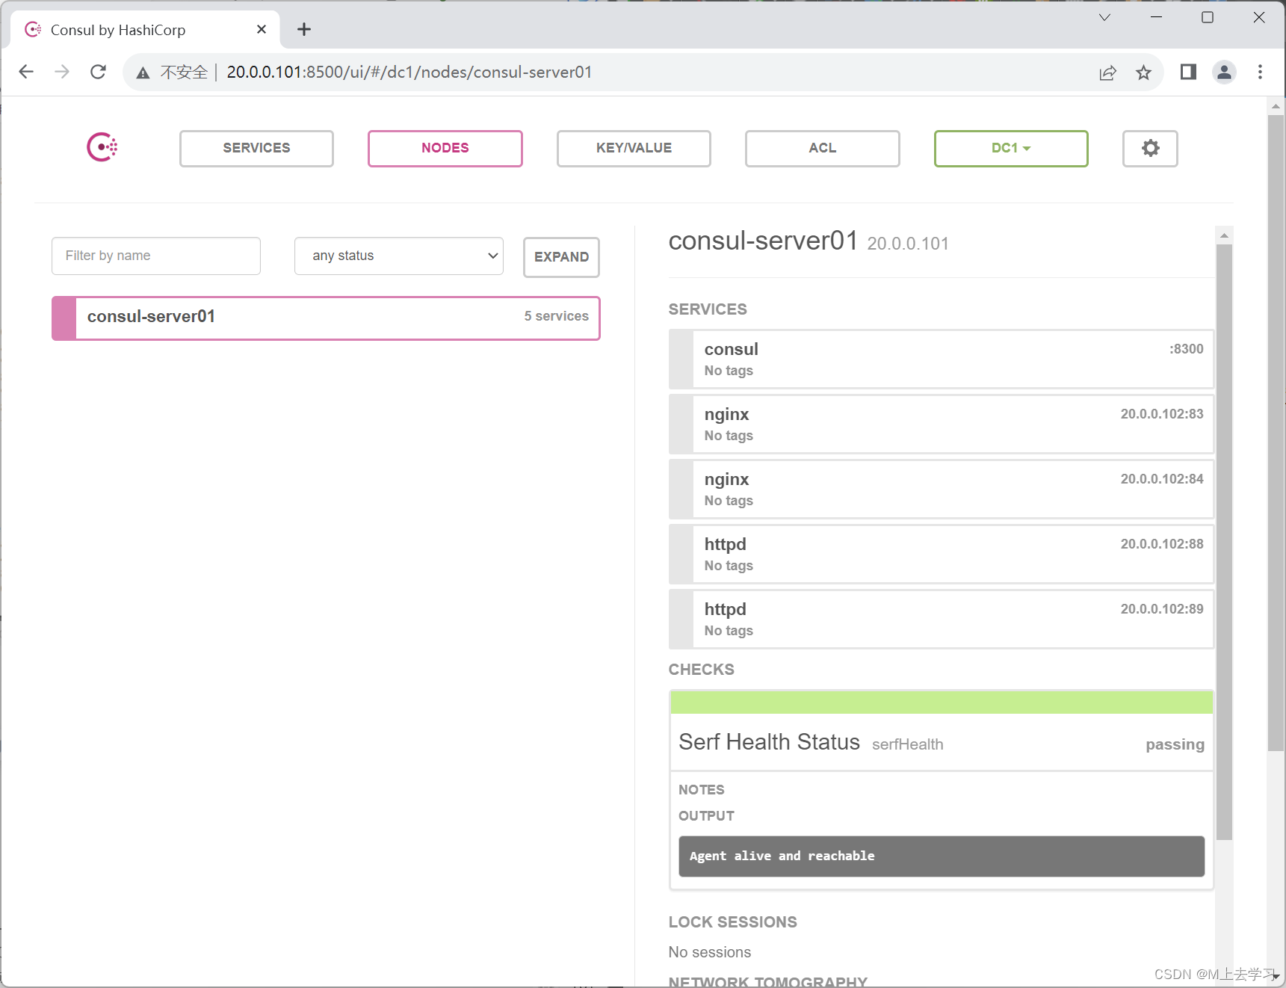The height and width of the screenshot is (988, 1286).
Task: Click the 5 services count label
Action: pyautogui.click(x=556, y=316)
